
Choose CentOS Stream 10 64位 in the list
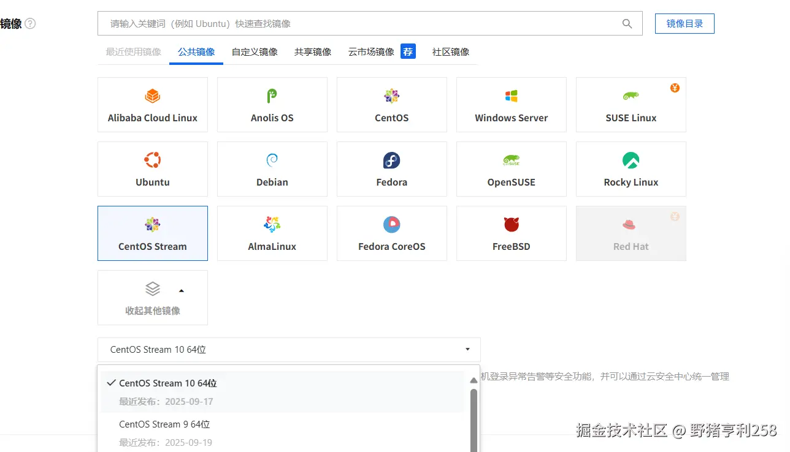pos(283,392)
